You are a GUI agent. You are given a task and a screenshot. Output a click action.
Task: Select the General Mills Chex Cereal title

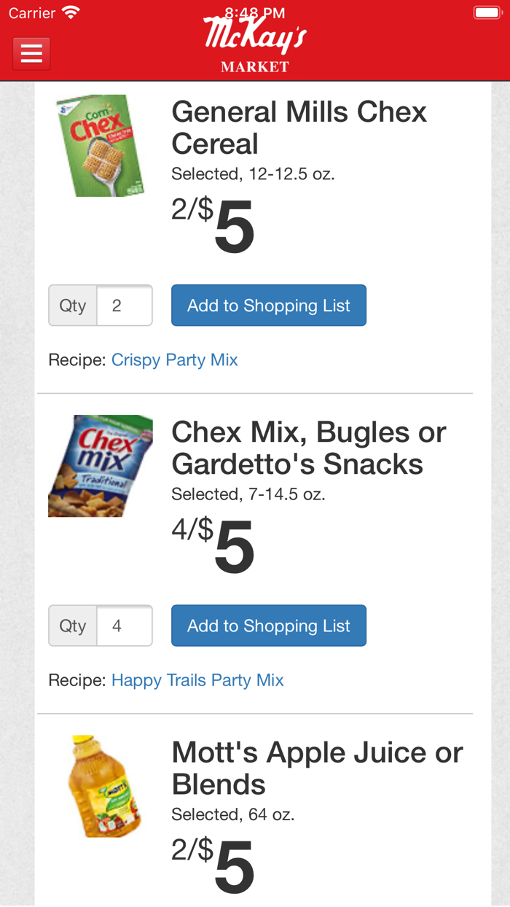tap(299, 128)
